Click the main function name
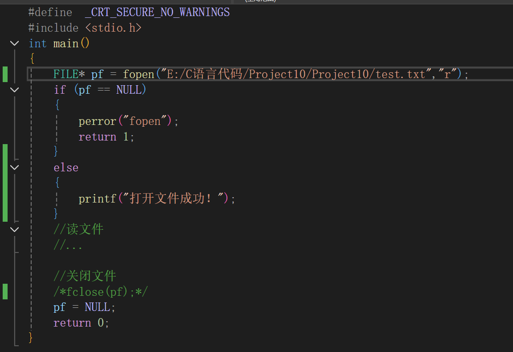513x352 pixels. click(66, 43)
